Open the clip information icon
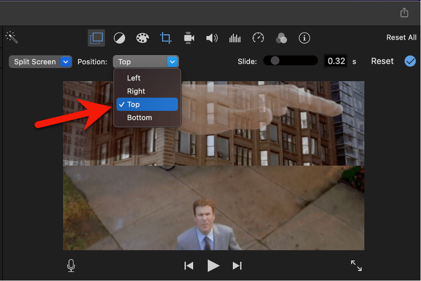The height and width of the screenshot is (281, 421). [x=304, y=38]
